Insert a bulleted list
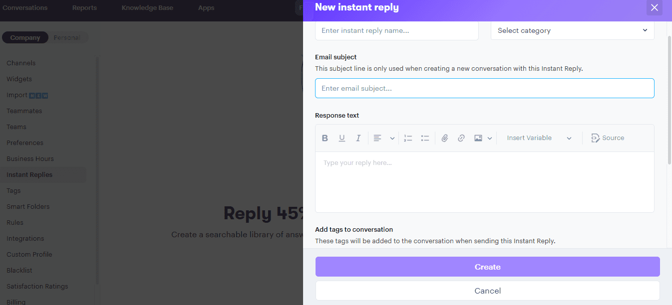Screen dimensions: 672x305 [425, 138]
